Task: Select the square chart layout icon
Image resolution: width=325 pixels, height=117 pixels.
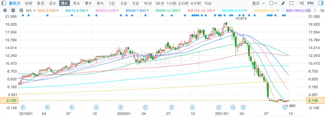Action: click(271, 3)
